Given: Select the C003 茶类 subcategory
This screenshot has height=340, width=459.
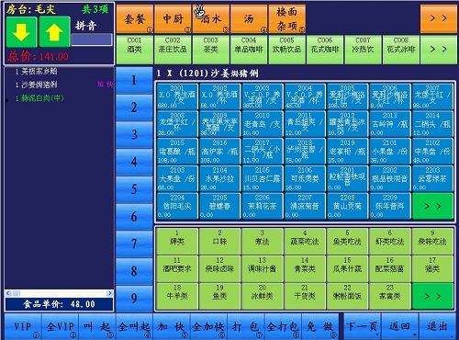Looking at the screenshot, I should pos(211,50).
